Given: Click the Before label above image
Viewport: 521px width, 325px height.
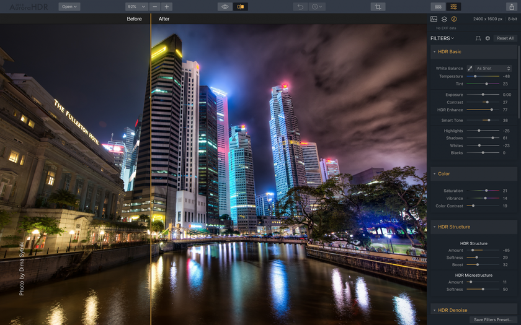Looking at the screenshot, I should coord(134,19).
